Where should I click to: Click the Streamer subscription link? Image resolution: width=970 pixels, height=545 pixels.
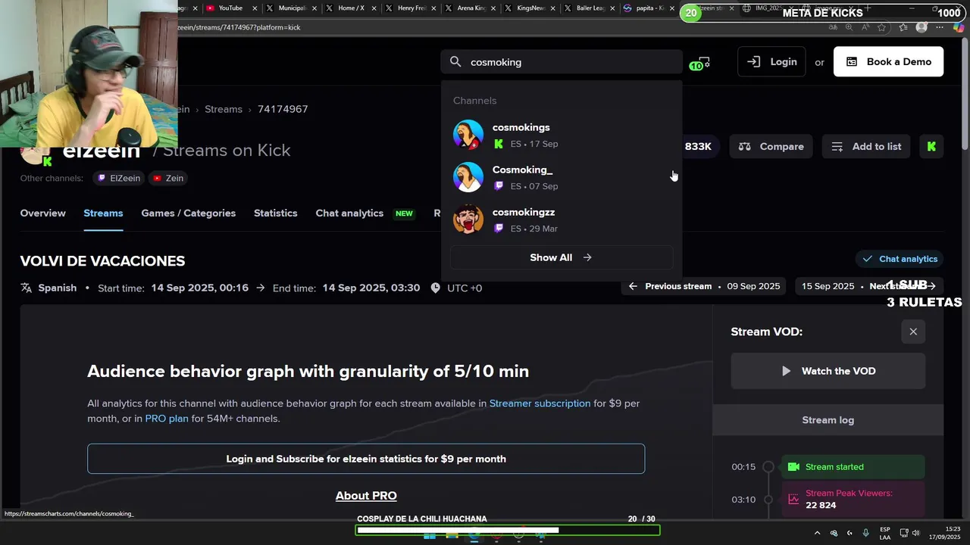tap(540, 403)
